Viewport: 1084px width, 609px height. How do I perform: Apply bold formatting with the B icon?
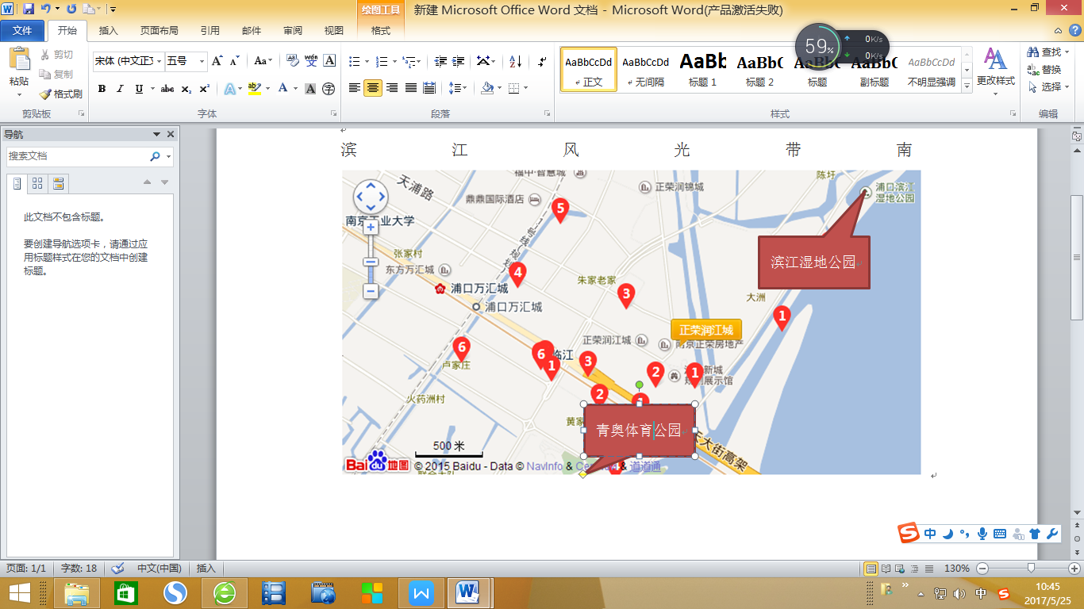tap(102, 89)
